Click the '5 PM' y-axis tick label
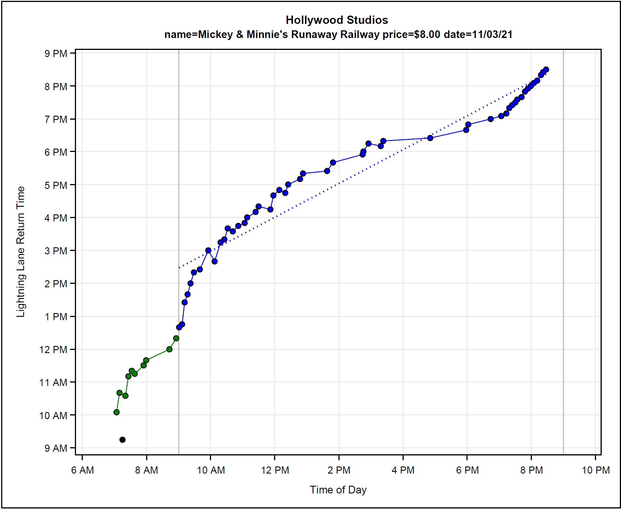621x509 pixels. 56,185
